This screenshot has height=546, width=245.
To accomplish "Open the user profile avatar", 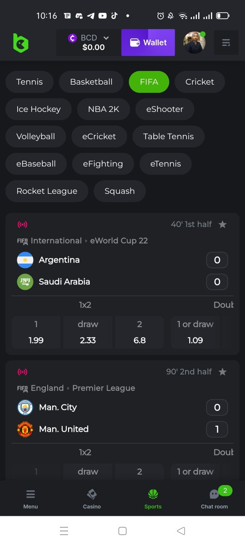I will (195, 42).
